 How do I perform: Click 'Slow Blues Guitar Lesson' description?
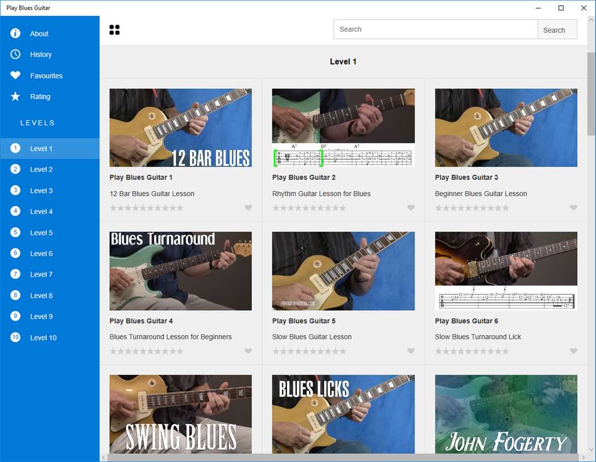coord(312,337)
